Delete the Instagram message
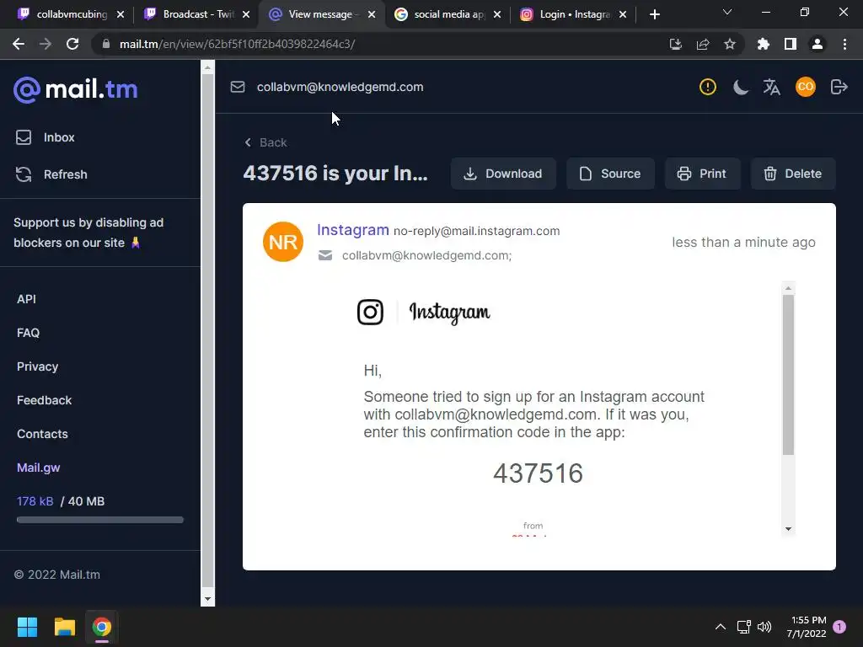863x647 pixels. click(792, 174)
